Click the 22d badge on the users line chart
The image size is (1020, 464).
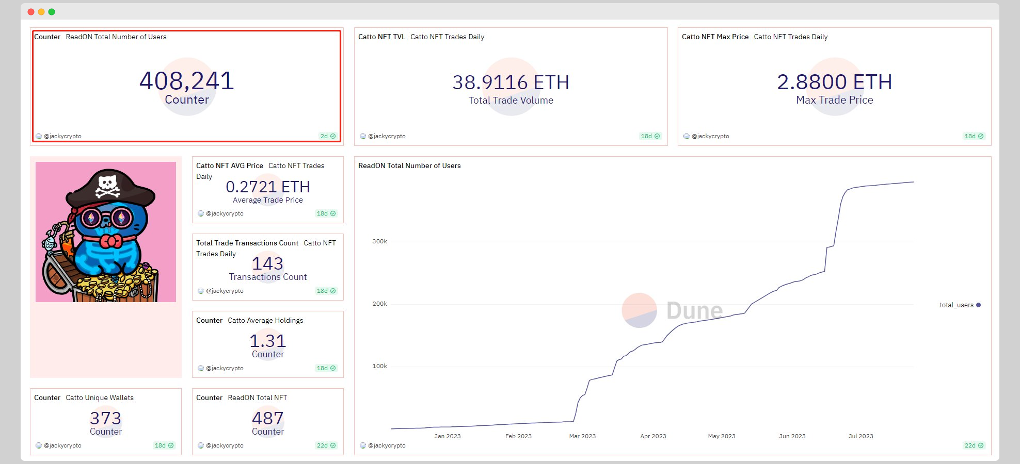click(974, 445)
